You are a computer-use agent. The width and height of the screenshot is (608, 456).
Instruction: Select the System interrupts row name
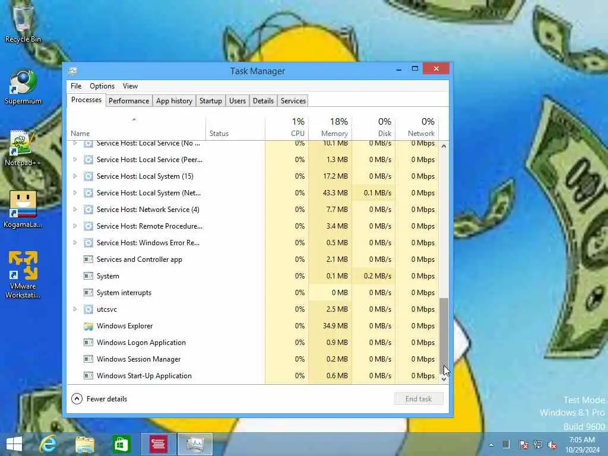click(124, 293)
